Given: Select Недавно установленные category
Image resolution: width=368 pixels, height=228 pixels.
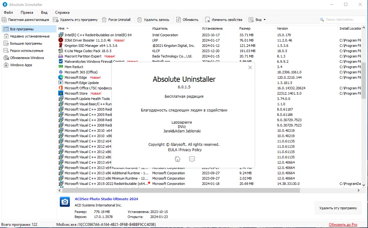Looking at the screenshot, I should [x=29, y=36].
